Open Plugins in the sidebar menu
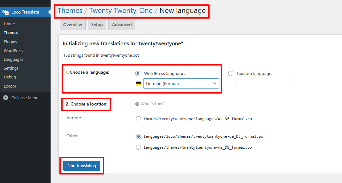This screenshot has height=183, width=342. [10, 42]
